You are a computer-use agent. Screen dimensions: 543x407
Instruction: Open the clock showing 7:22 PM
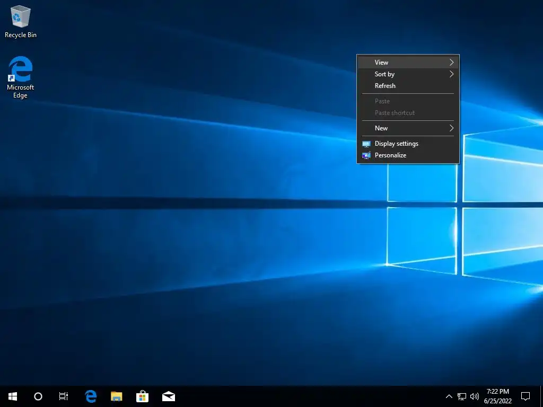tap(498, 396)
